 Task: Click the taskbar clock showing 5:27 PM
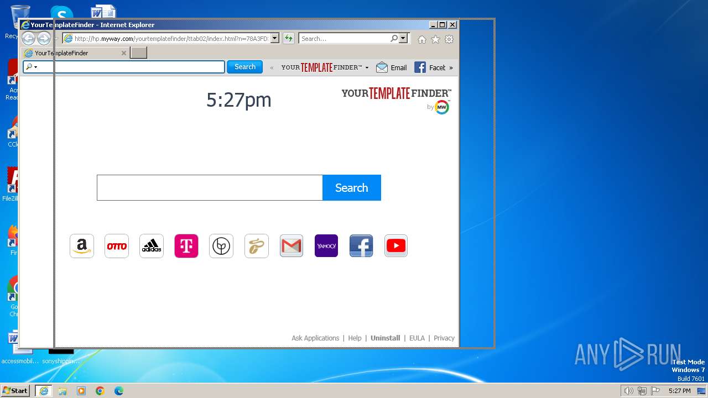click(679, 391)
